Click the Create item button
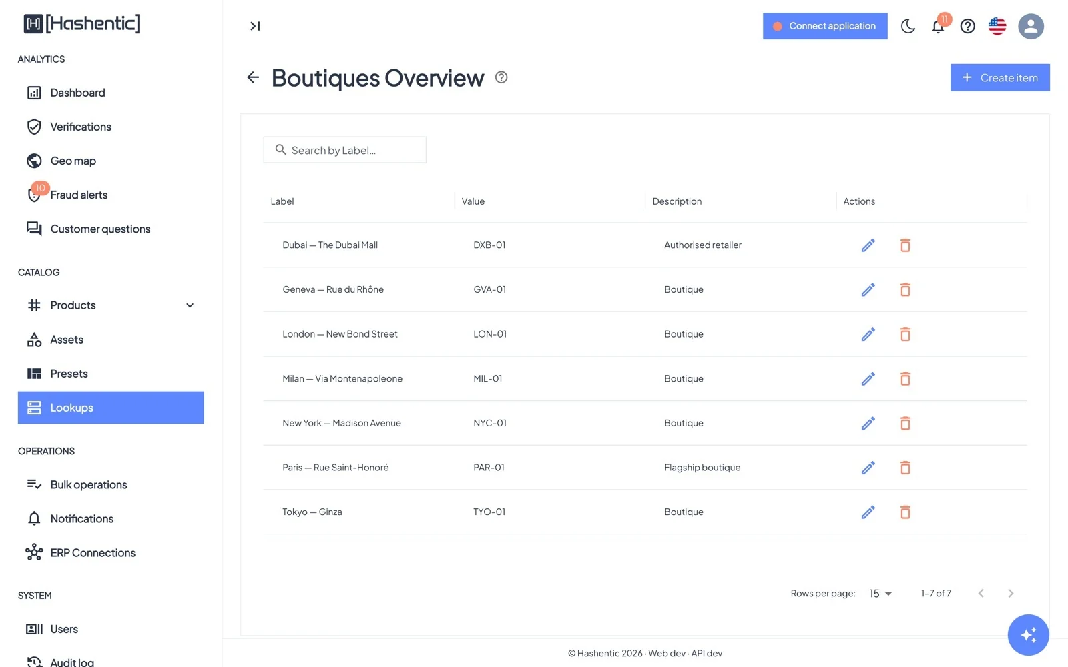1068x667 pixels. 1000,77
